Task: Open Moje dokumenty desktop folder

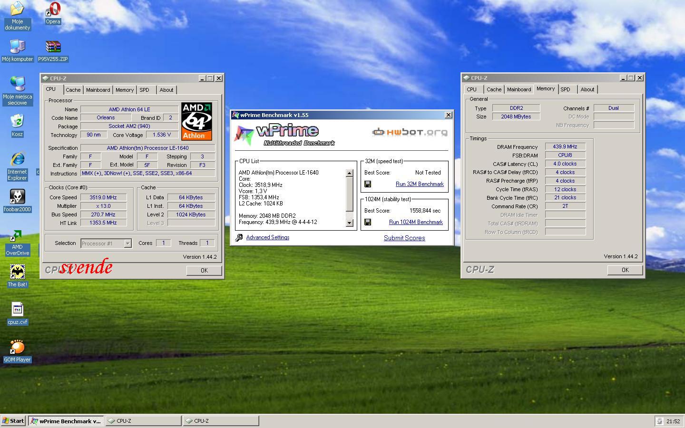Action: pyautogui.click(x=17, y=16)
